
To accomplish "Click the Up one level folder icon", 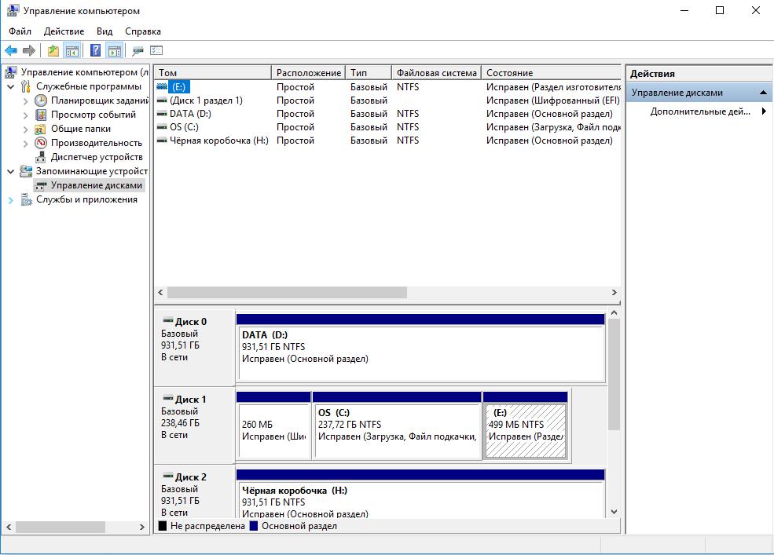I will (53, 50).
